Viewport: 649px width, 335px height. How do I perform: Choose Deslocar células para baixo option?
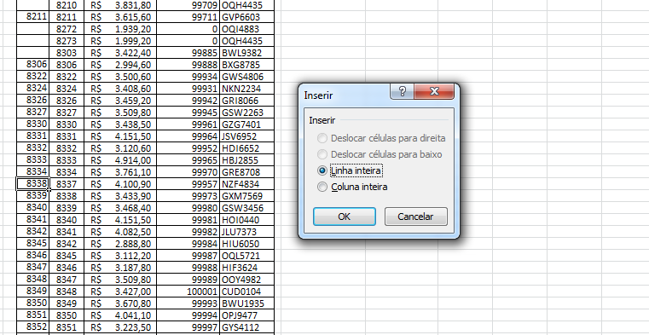click(x=380, y=154)
